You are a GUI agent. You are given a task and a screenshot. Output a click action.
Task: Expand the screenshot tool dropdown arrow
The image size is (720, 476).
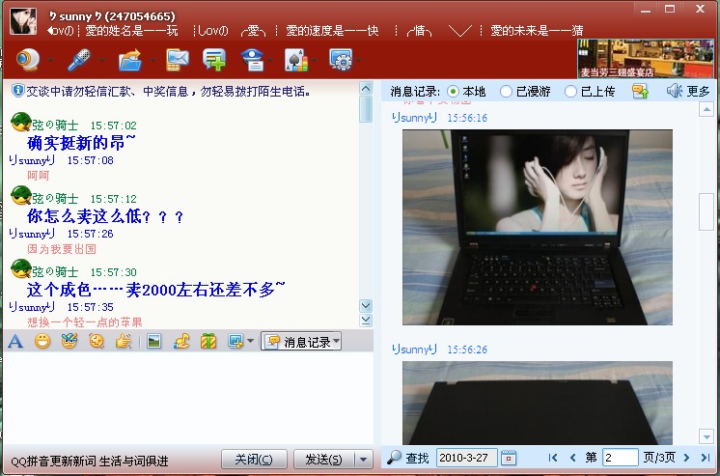point(250,342)
